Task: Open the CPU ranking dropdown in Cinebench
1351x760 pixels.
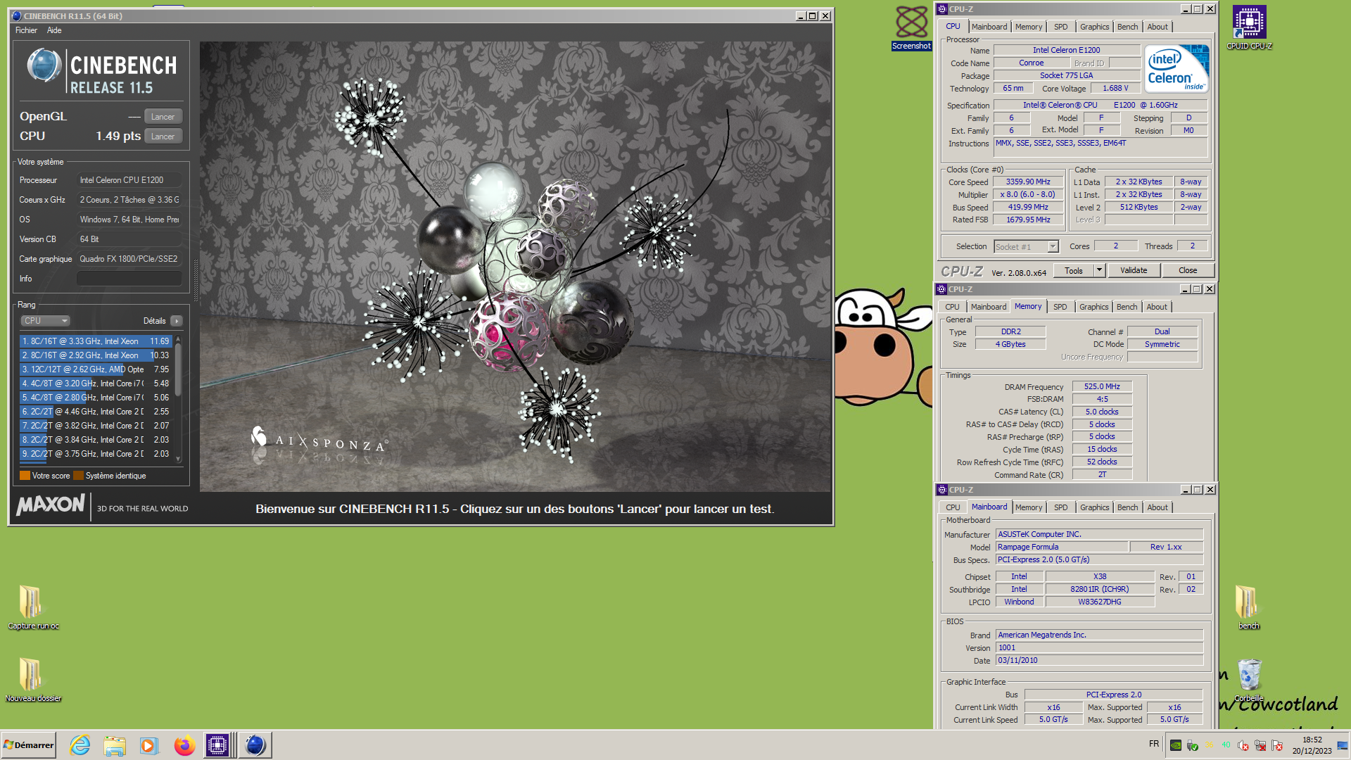Action: pos(46,321)
